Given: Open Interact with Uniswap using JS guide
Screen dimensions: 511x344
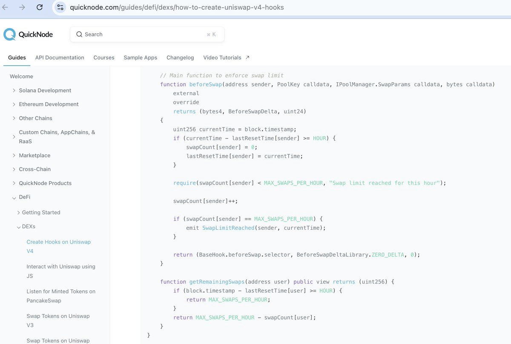Looking at the screenshot, I should point(61,271).
